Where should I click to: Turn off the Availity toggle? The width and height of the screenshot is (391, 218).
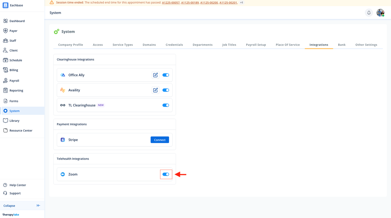point(166,90)
